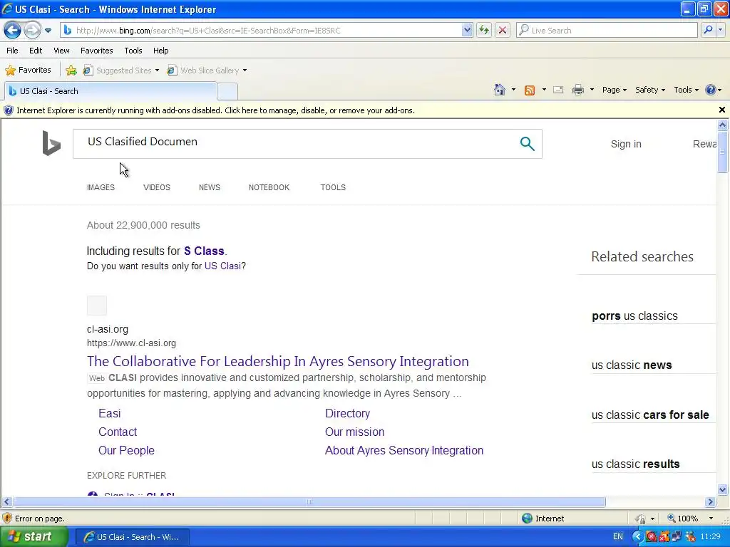The width and height of the screenshot is (730, 547).
Task: Click the Easi sitelink
Action: [109, 414]
